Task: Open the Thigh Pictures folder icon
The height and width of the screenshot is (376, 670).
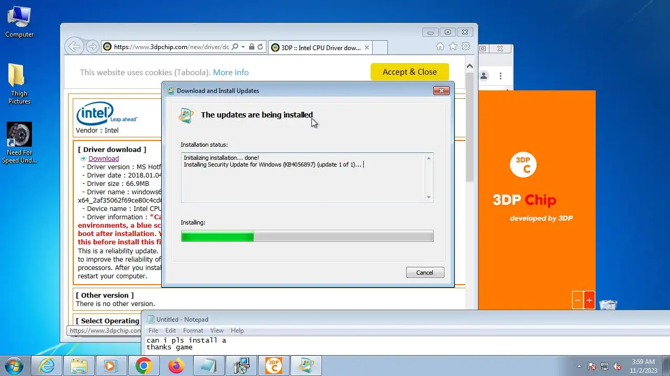Action: coord(19,84)
